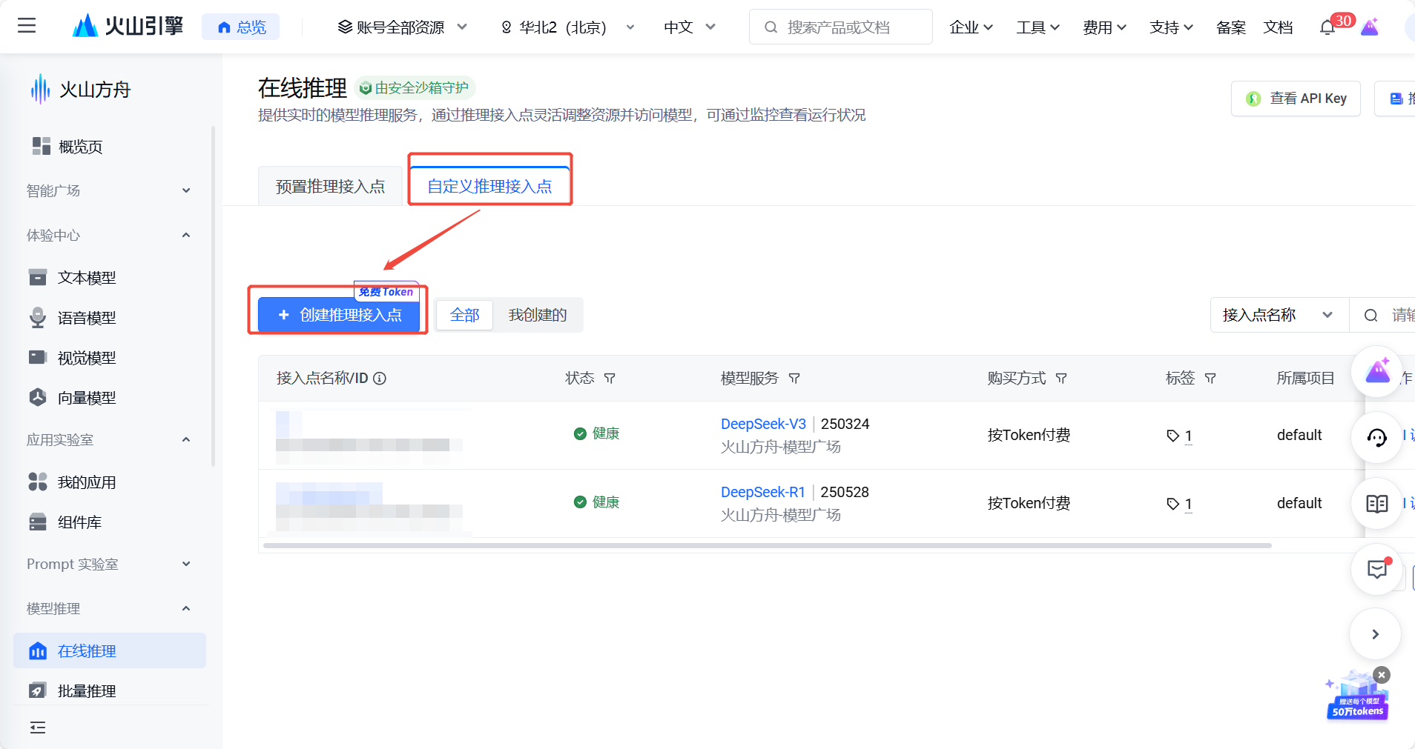Collapse the sidebar with bottom icon
This screenshot has width=1415, height=749.
tap(38, 728)
